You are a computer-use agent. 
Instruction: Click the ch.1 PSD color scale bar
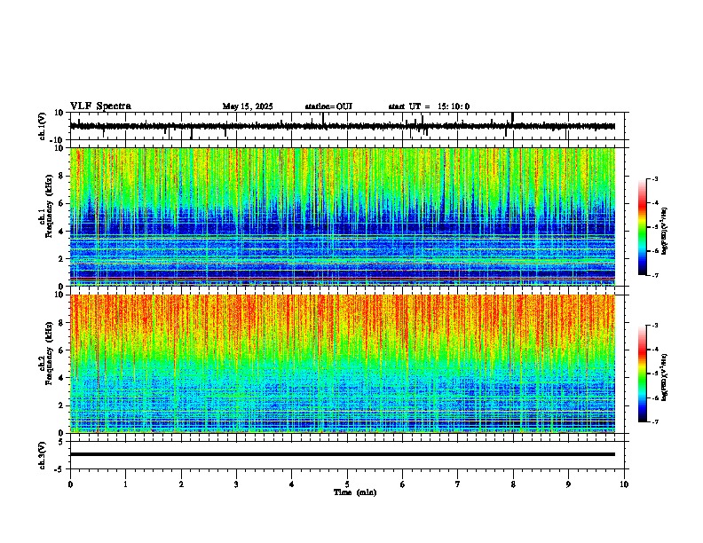pos(643,227)
